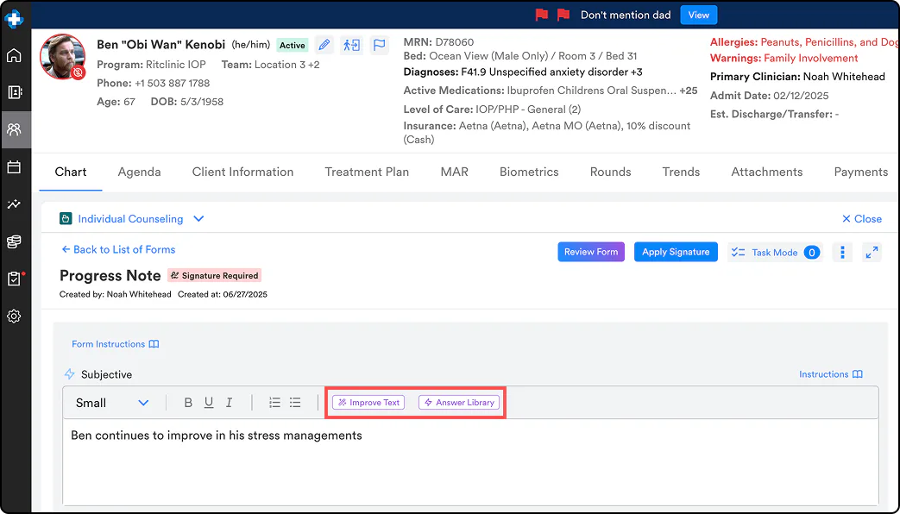Expand the +3 additional diagnoses
Image resolution: width=900 pixels, height=514 pixels.
(636, 72)
